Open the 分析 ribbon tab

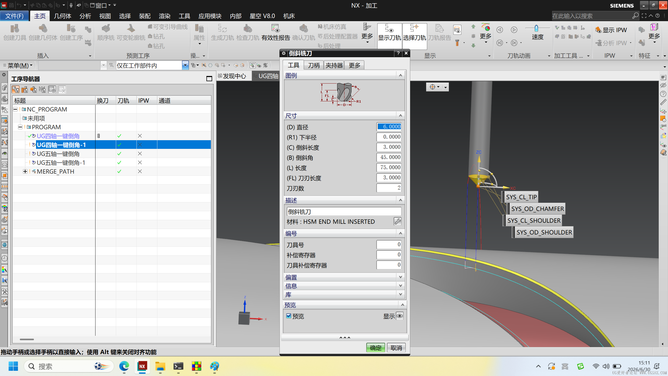(85, 16)
